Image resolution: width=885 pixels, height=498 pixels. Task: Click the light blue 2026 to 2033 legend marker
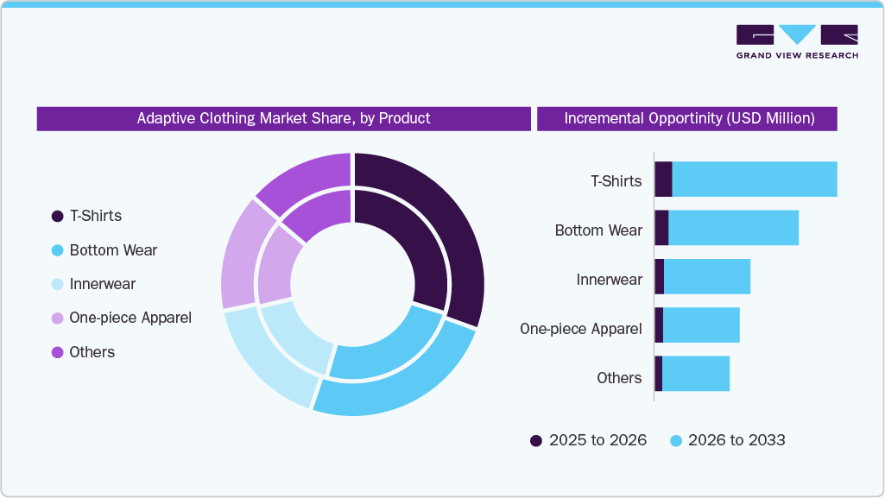coord(676,440)
